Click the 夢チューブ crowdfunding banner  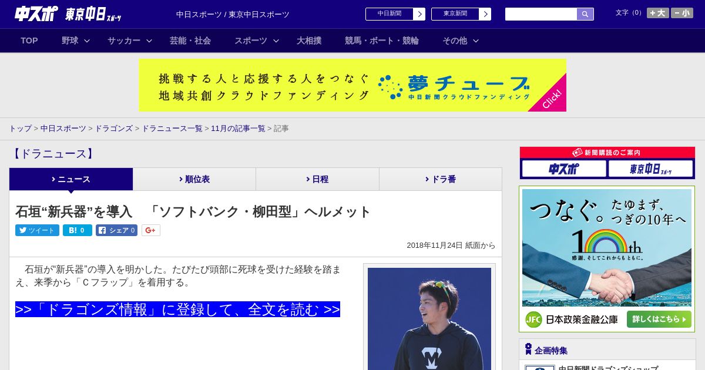coord(352,85)
